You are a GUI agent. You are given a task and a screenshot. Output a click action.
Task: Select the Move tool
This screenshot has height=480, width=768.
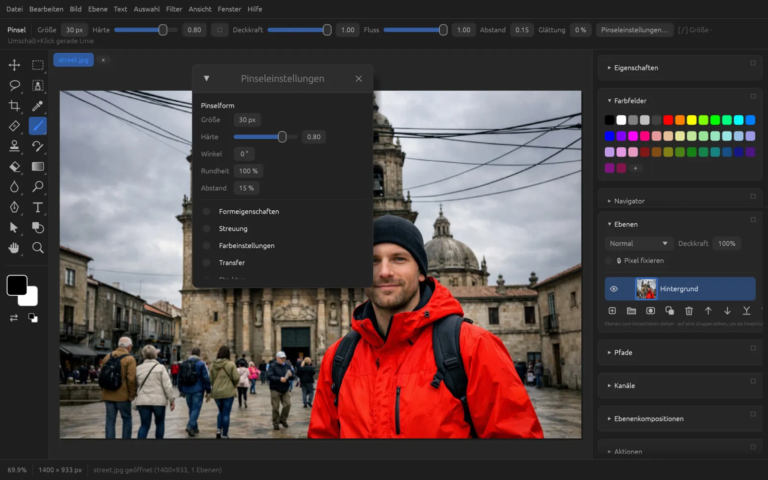click(14, 65)
